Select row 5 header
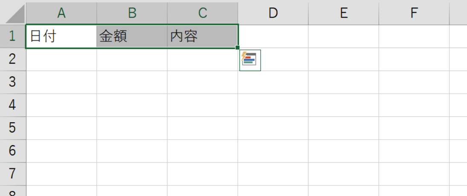This screenshot has width=467, height=196. (12, 128)
